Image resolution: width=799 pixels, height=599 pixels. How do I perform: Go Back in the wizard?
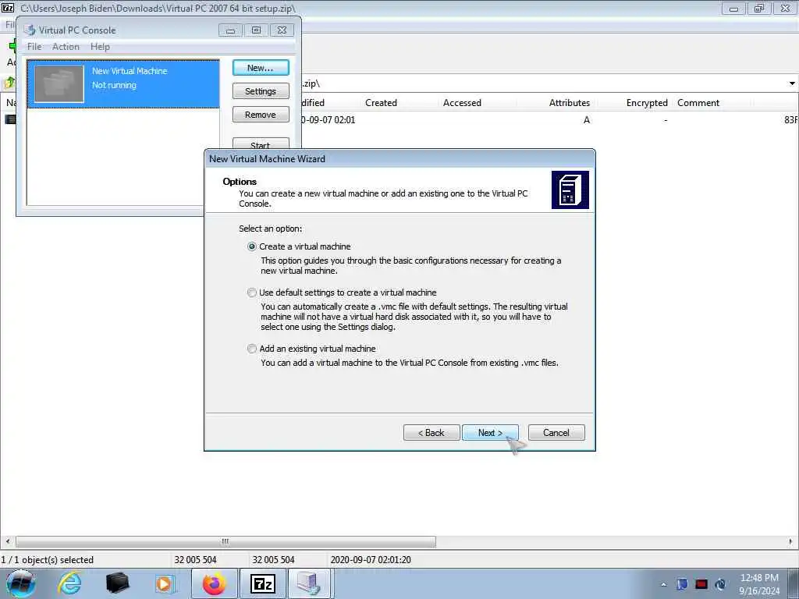pyautogui.click(x=431, y=432)
